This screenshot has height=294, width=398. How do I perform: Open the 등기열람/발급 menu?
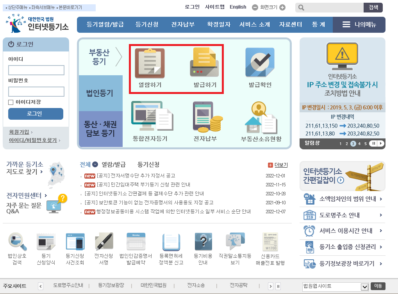pos(105,25)
